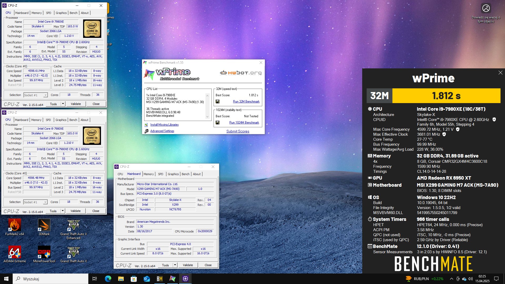Close the BenchMate wPrime result panel

tap(500, 73)
